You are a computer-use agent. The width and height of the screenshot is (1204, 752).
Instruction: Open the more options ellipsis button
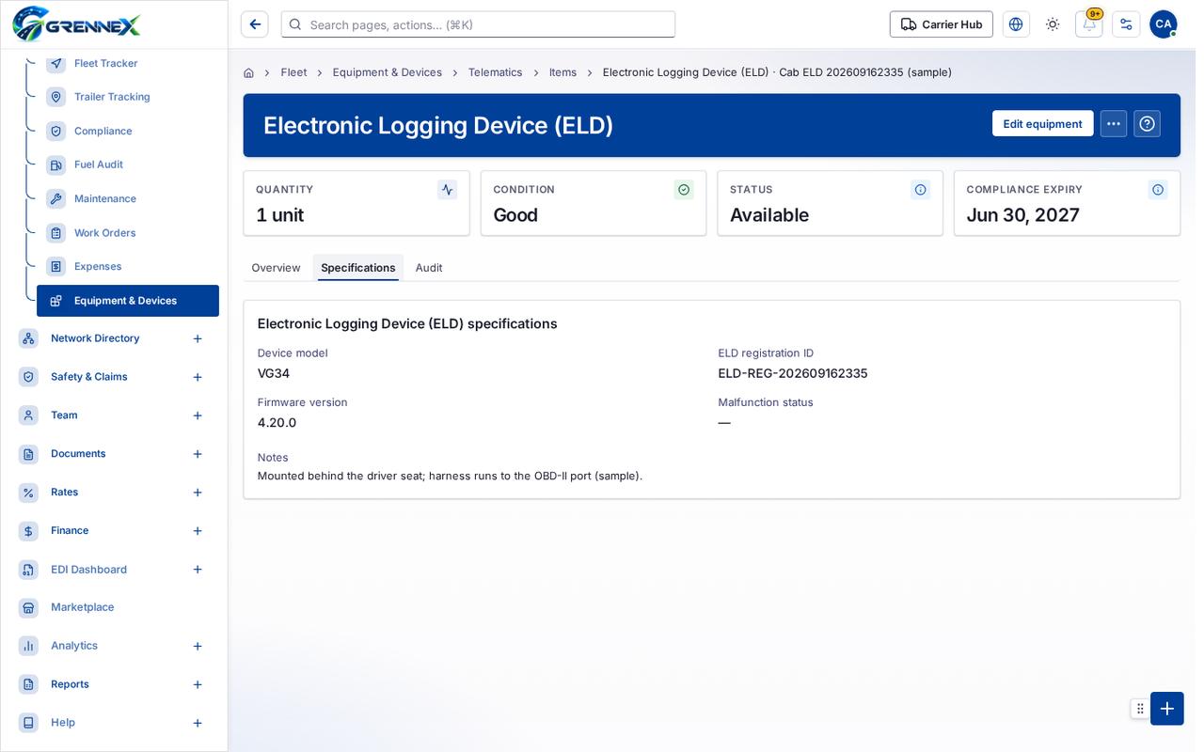(x=1114, y=124)
